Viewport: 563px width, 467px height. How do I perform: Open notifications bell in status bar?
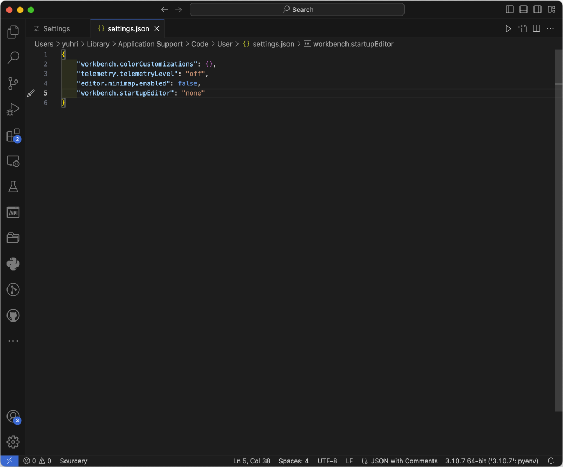coord(551,461)
